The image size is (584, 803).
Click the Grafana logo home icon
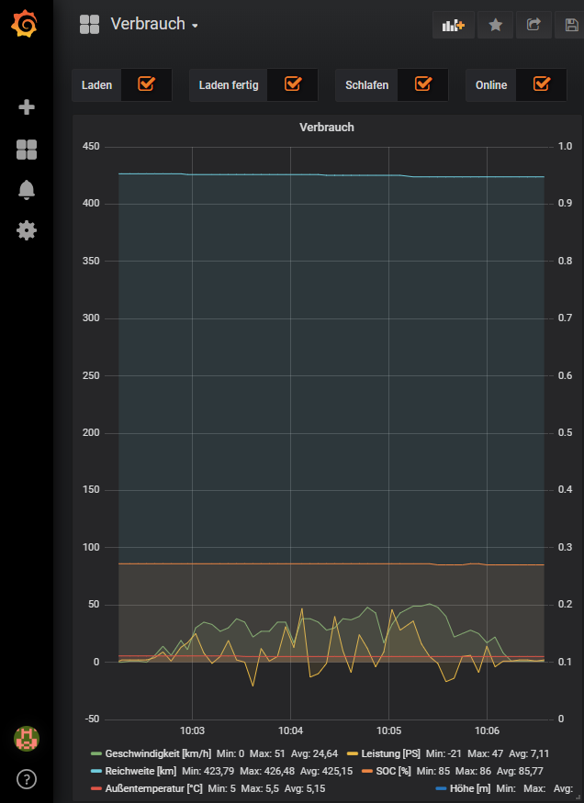pyautogui.click(x=26, y=25)
